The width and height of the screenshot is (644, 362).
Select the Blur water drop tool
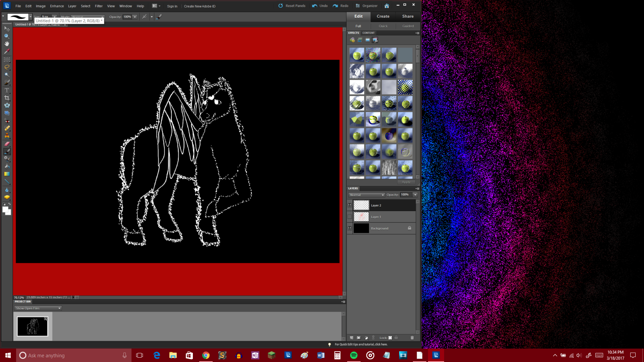[x=7, y=190]
